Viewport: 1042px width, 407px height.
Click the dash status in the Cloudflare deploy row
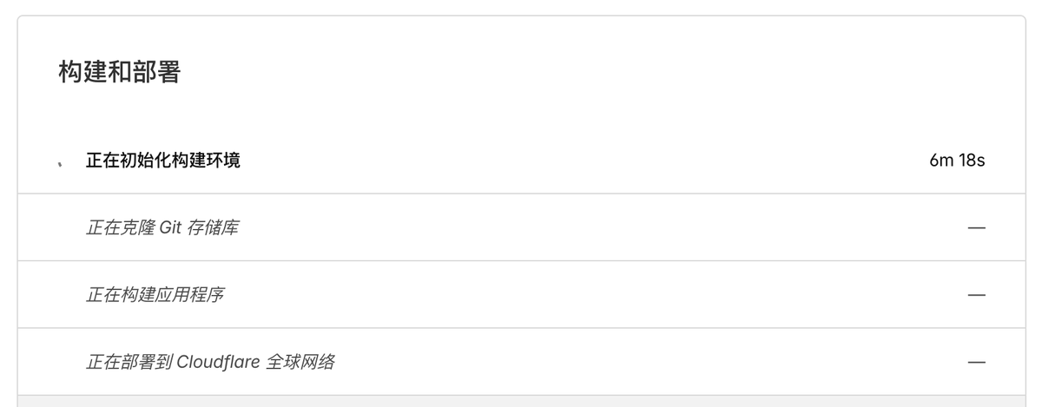coord(977,362)
